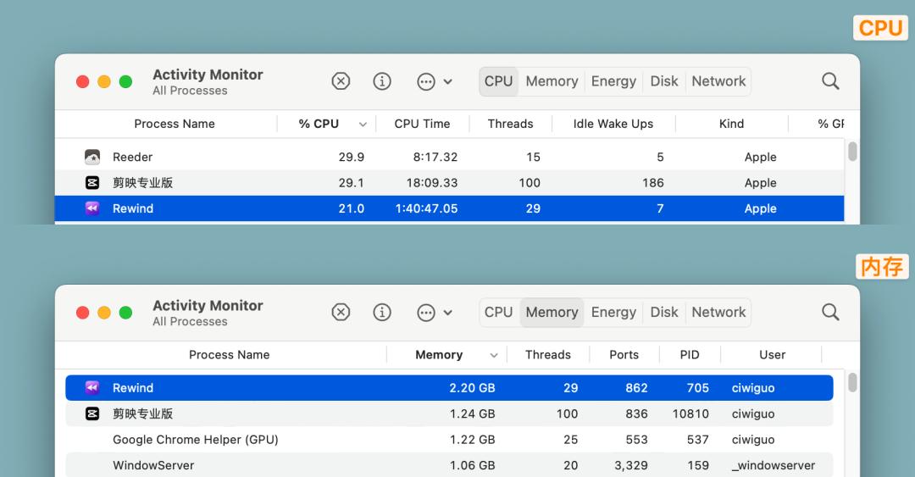Click memory value 1.22 GB
Screen dimensions: 915x477
[x=472, y=440]
